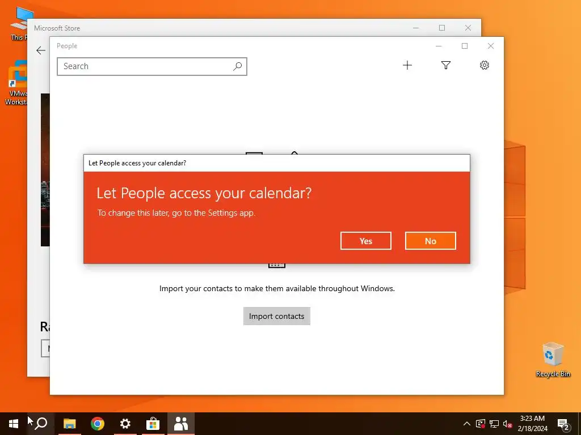
Task: Open People app settings gear
Action: click(485, 66)
